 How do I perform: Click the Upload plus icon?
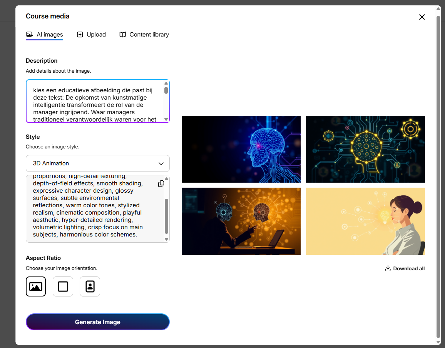tap(80, 35)
